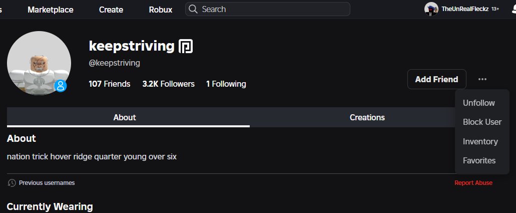Choose Block User in the menu
This screenshot has width=516, height=213.
coord(482,122)
